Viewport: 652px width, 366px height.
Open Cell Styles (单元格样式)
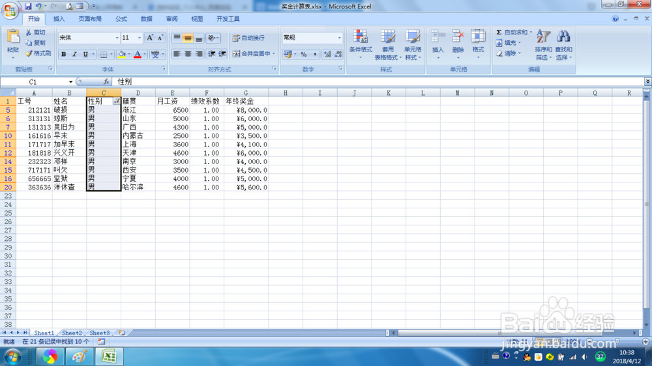click(x=413, y=44)
